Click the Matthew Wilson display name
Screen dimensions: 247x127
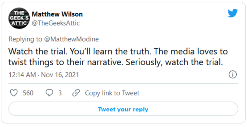(x=57, y=14)
